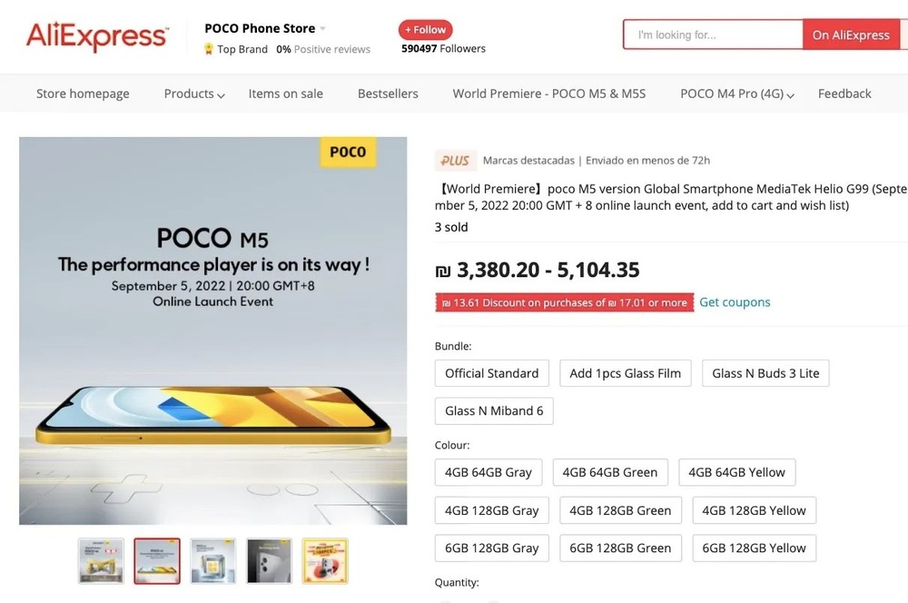Open the first product thumbnail

pyautogui.click(x=101, y=560)
